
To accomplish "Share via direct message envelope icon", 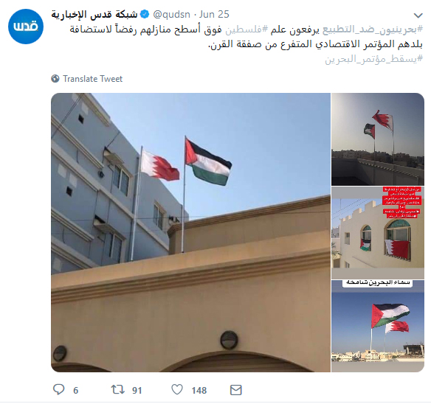I will 236,390.
